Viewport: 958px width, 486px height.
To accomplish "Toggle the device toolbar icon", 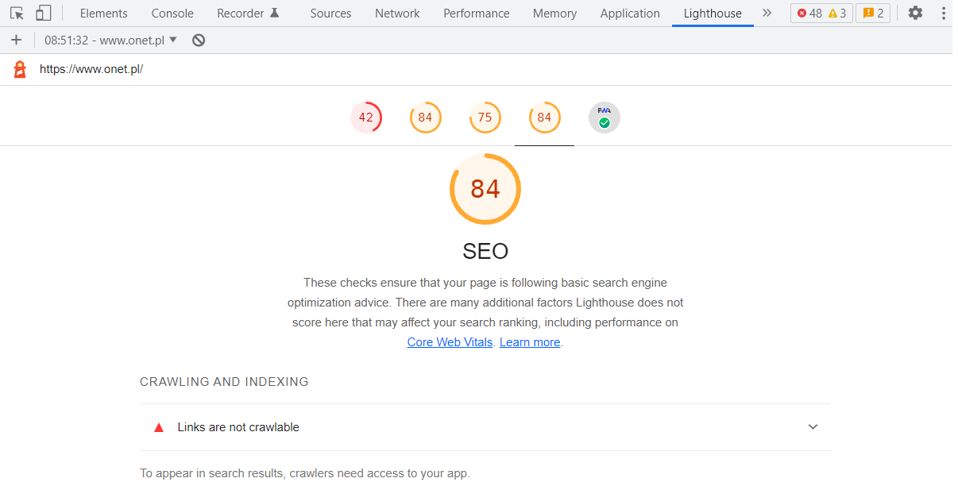I will tap(43, 13).
